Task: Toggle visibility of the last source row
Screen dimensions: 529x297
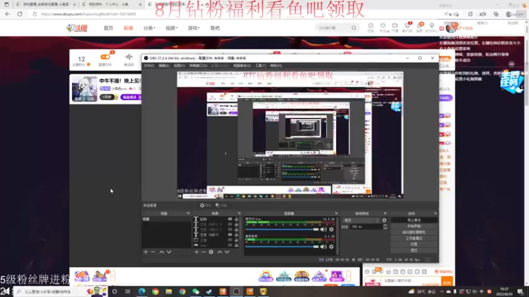Action: click(x=229, y=245)
